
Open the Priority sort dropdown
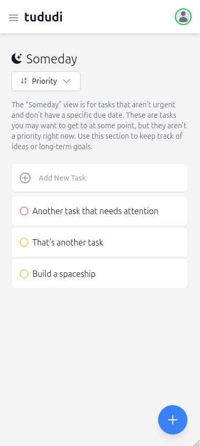pyautogui.click(x=46, y=81)
